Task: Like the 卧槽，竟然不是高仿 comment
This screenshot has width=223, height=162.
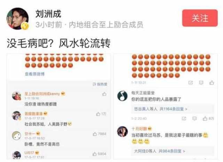Action: pos(99,134)
